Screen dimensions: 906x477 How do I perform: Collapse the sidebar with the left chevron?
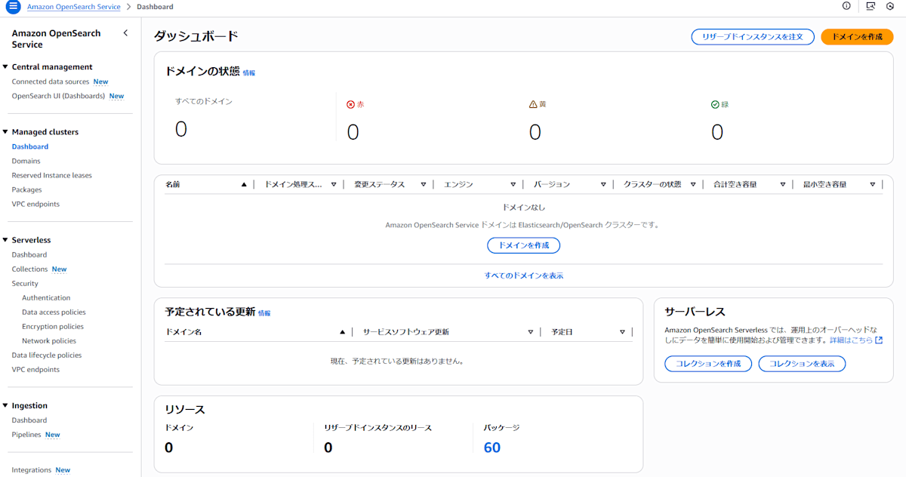(125, 33)
